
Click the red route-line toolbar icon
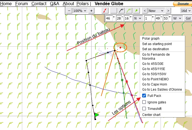coord(105,11)
